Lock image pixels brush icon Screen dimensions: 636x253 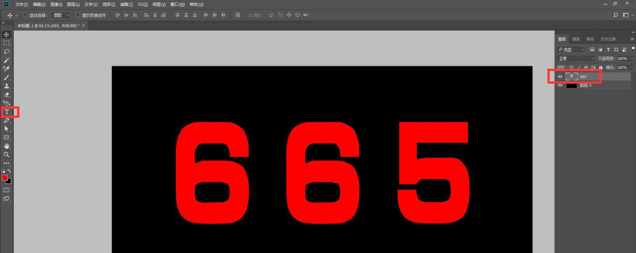click(x=579, y=67)
